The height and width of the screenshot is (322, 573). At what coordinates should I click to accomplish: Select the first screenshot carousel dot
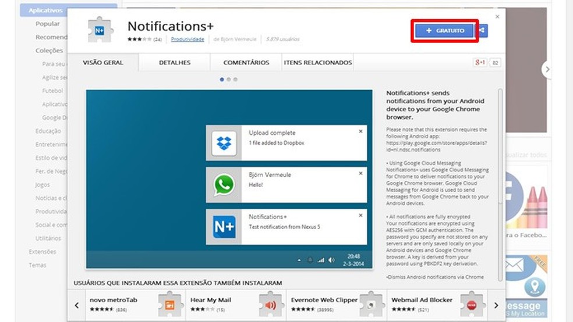pos(222,80)
